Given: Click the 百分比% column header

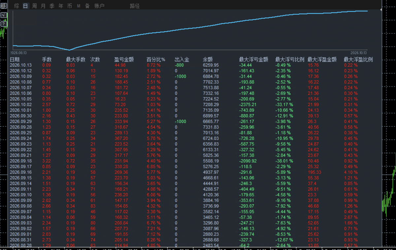Looking at the screenshot, I should 156,60.
